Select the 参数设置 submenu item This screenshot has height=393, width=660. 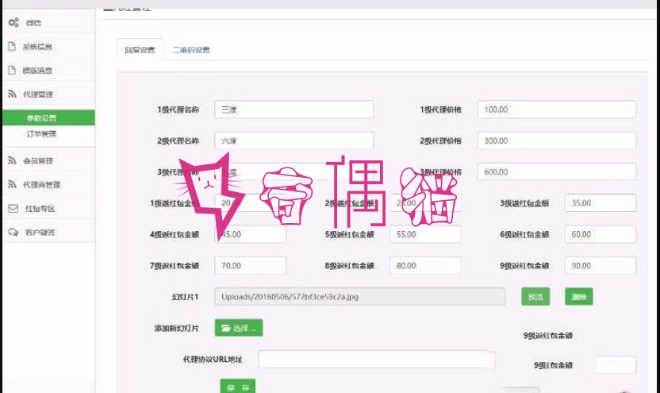point(49,118)
